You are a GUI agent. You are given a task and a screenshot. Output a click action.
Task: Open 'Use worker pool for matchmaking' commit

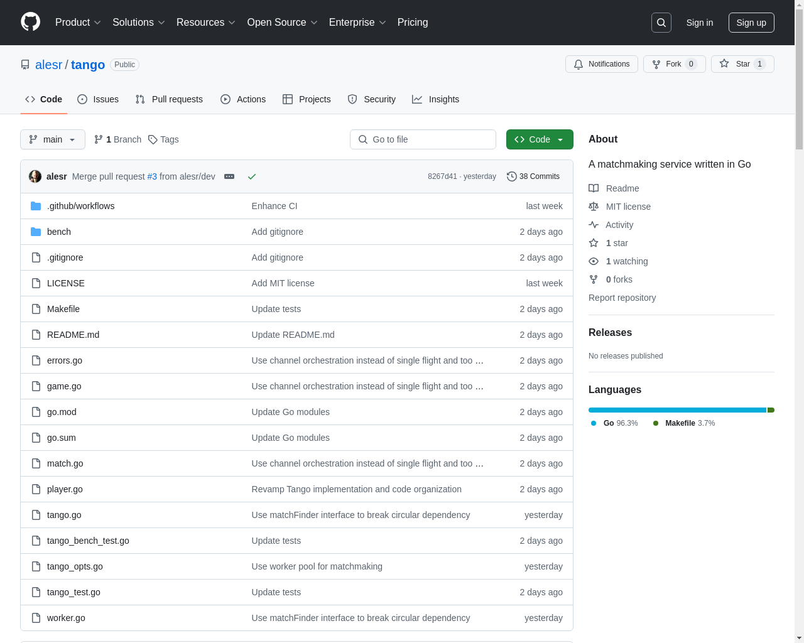click(317, 566)
